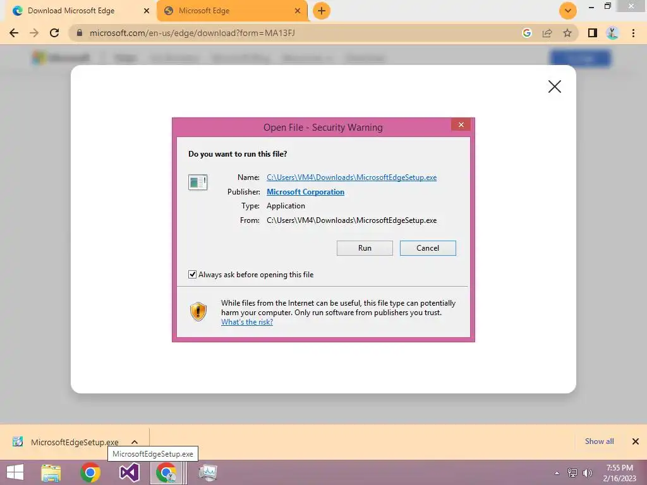Click the profile avatar icon
This screenshot has height=485, width=647.
(x=612, y=33)
